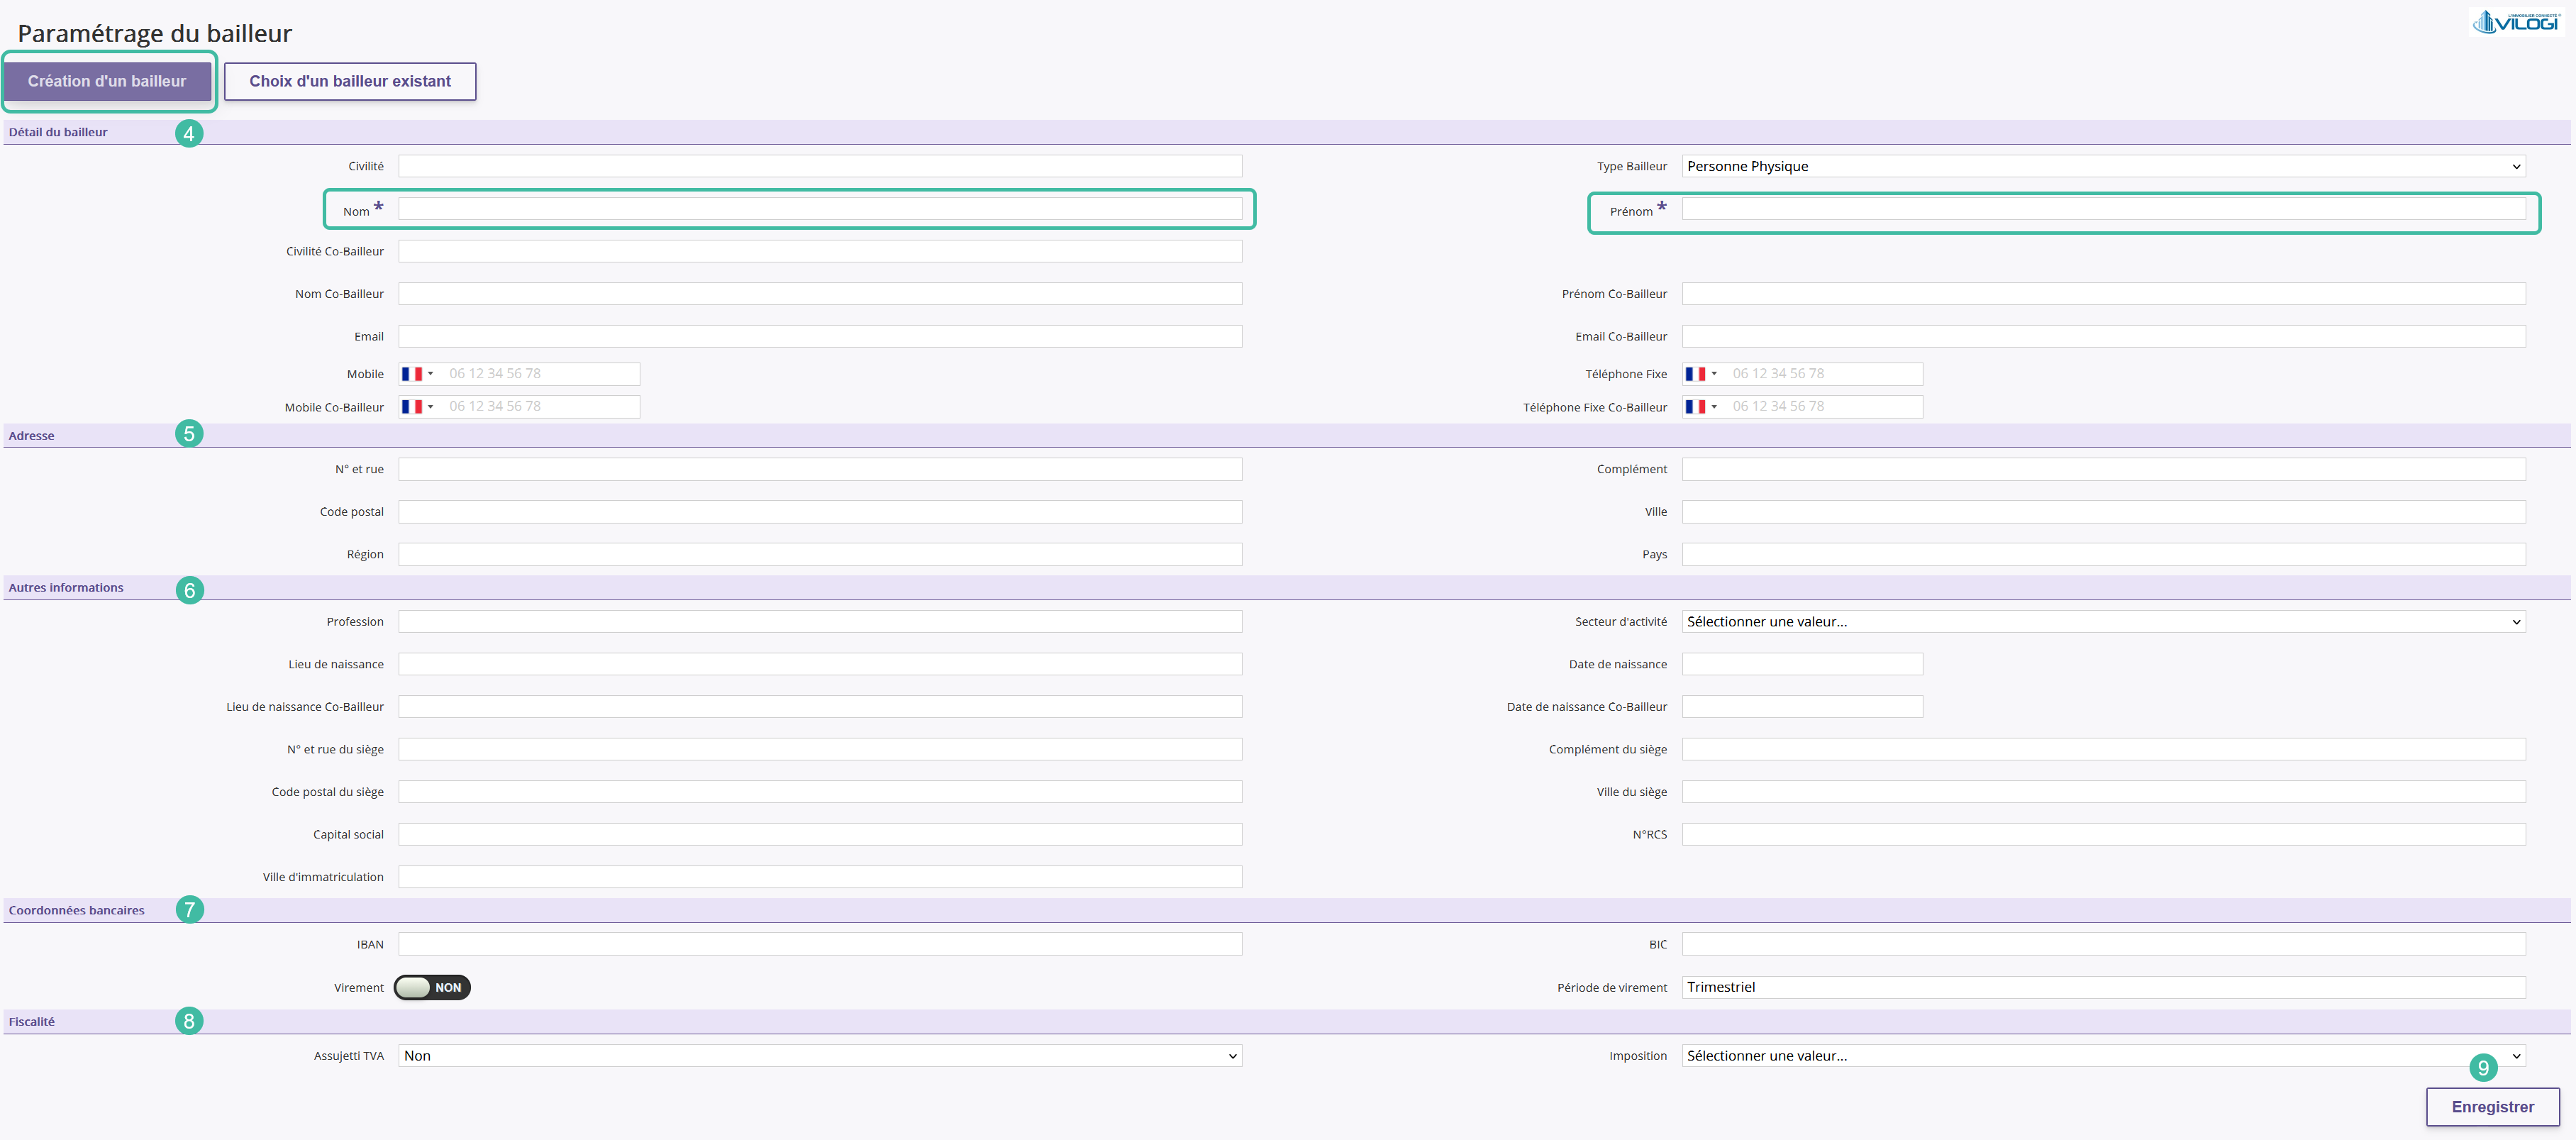Click the Enregistrer button

pos(2493,1106)
